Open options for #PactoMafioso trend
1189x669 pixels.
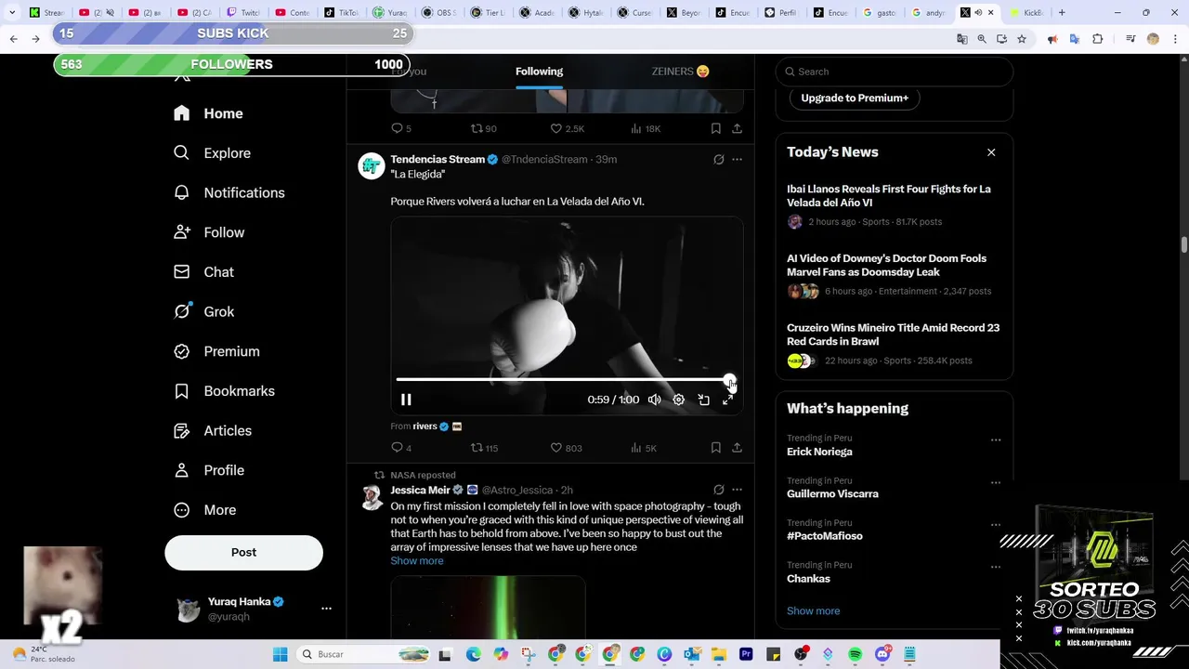(x=996, y=525)
